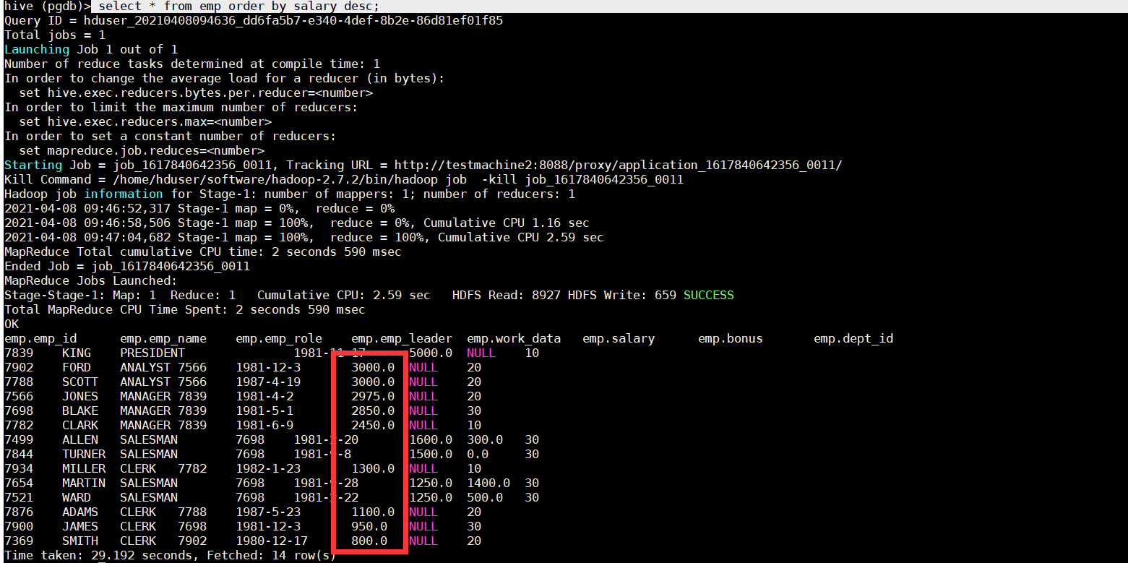This screenshot has height=563, width=1128.
Task: Click salary 1100.0 in ADAMS row
Action: pyautogui.click(x=373, y=512)
